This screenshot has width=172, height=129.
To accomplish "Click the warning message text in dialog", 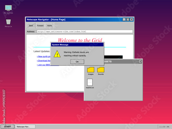I will click(x=76, y=54).
